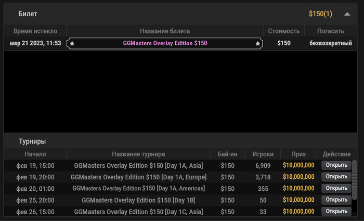364x221 pixels.
Task: Sort tournaments by Начало column
Action: 35,154
